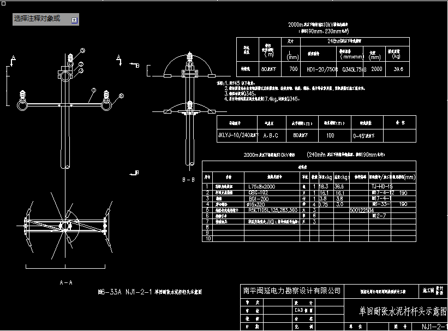This screenshot has height=331, width=448.
Task: Select the "700" length cell in the top table
Action: pos(294,69)
